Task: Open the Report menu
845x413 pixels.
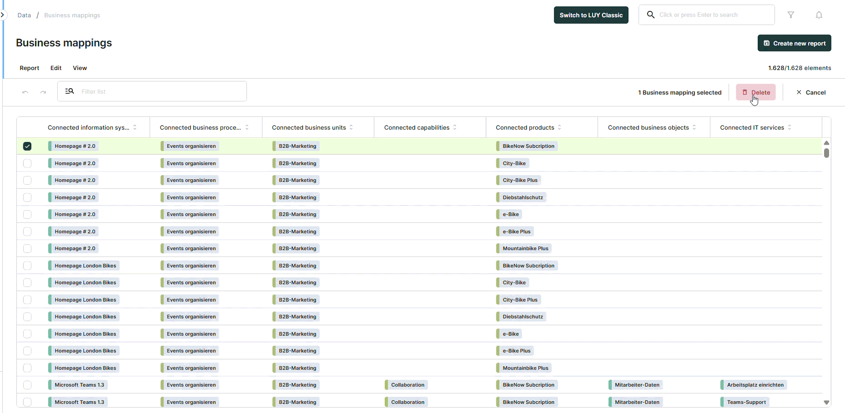Action: coord(29,68)
